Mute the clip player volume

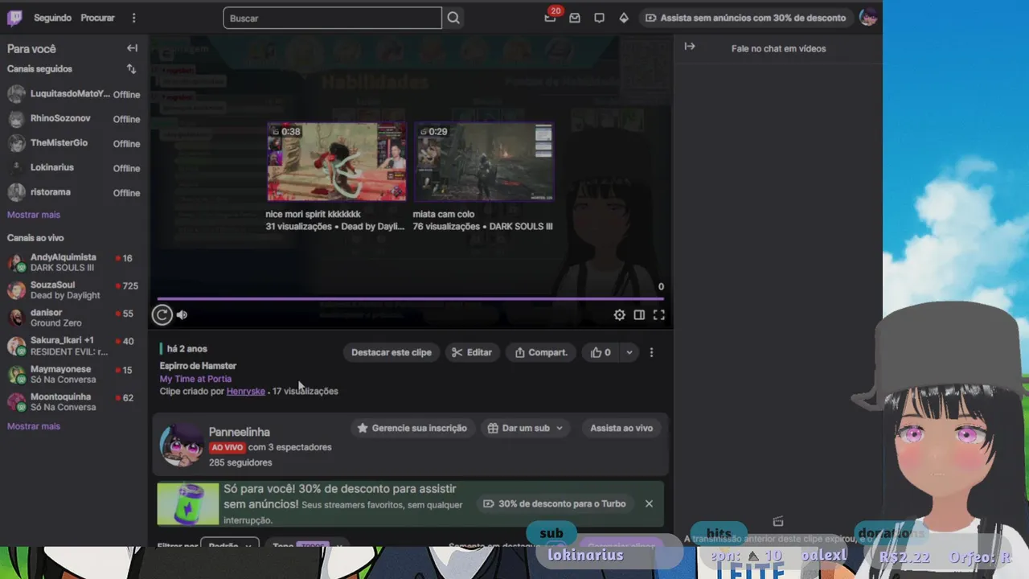pyautogui.click(x=182, y=315)
